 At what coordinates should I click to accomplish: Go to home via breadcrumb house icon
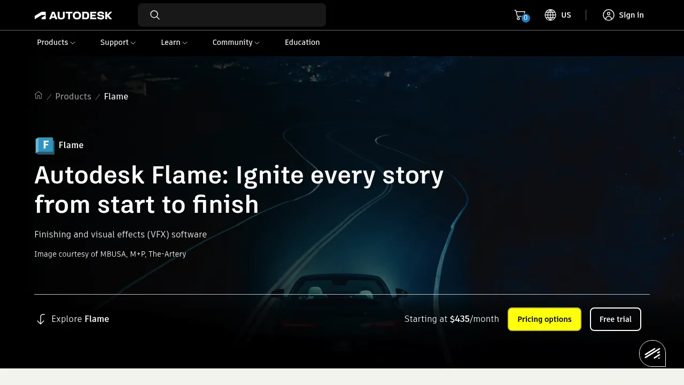click(x=38, y=95)
